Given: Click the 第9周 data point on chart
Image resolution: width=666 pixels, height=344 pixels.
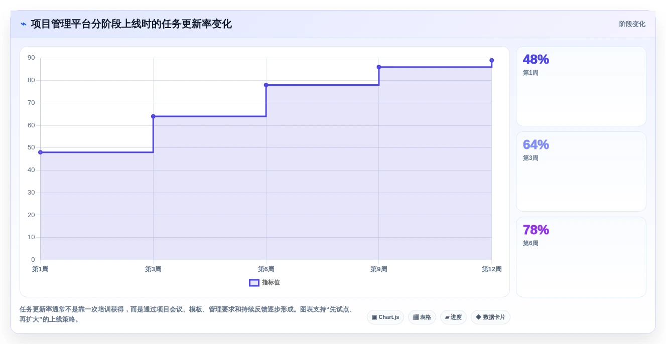Looking at the screenshot, I should tap(379, 67).
